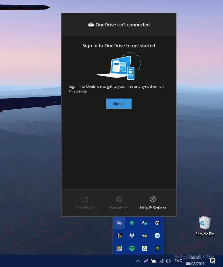The image size is (223, 267).
Task: Open Help & Settings in OneDrive panel
Action: coord(153,203)
